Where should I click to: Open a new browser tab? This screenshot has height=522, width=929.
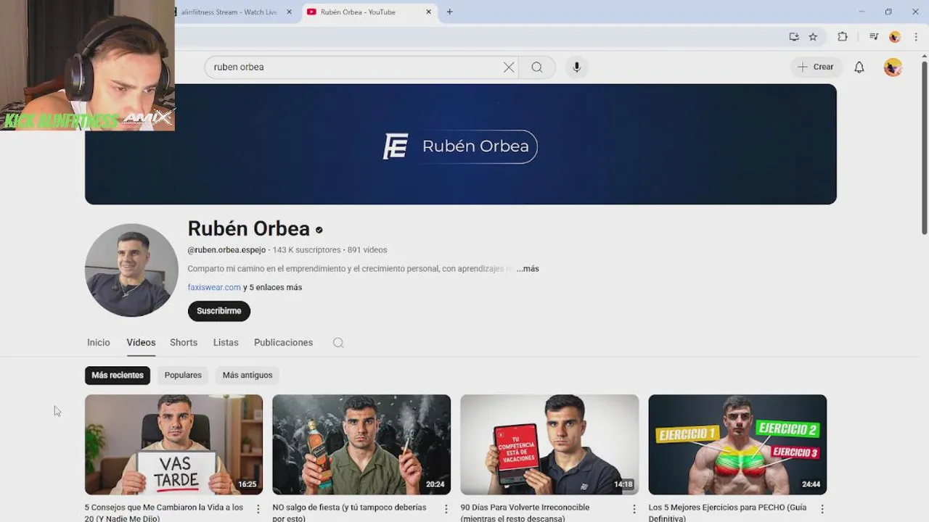pyautogui.click(x=449, y=12)
